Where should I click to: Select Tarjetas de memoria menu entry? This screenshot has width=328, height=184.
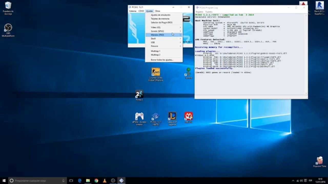(x=164, y=19)
